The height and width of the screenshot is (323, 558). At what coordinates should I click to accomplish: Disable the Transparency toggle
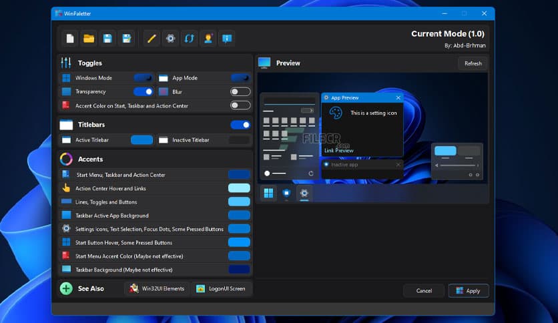coord(143,92)
